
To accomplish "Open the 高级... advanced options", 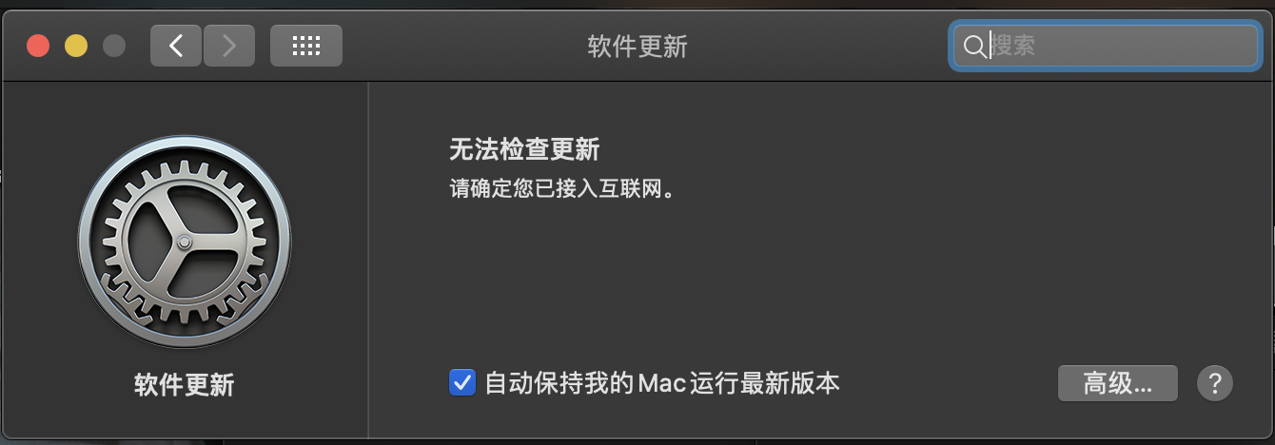I will [1118, 384].
